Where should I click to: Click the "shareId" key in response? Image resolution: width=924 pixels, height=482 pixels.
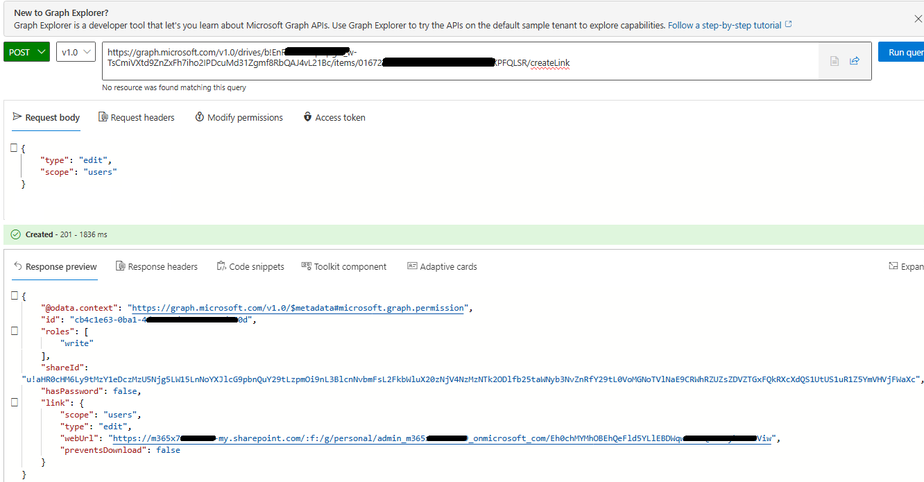[x=61, y=368]
